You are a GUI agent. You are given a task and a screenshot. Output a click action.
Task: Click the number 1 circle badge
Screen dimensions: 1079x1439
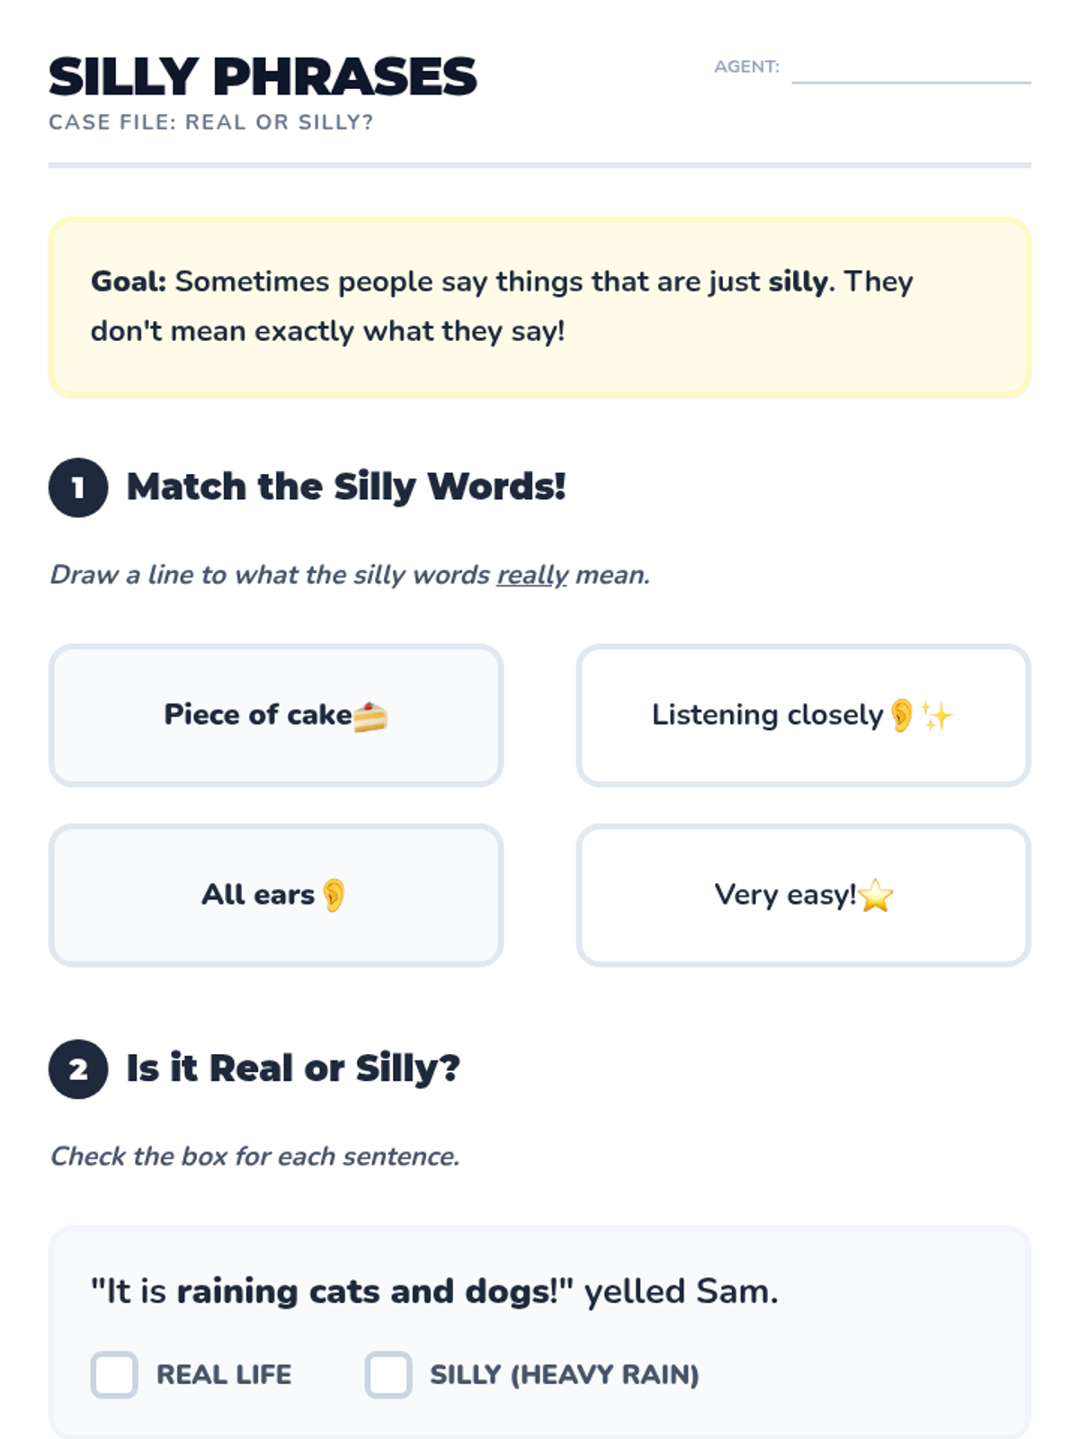point(78,487)
